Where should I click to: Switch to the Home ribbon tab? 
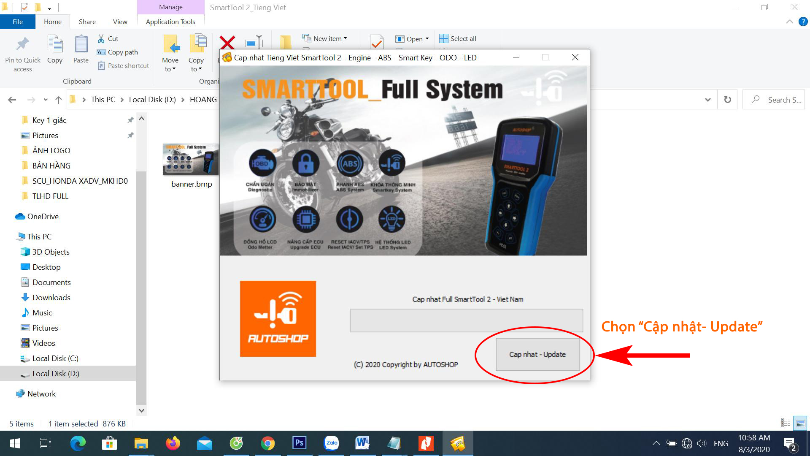pos(53,22)
